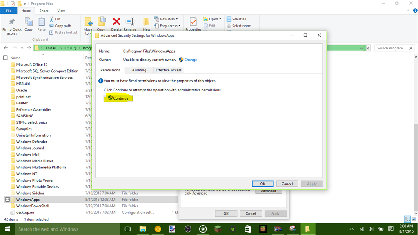This screenshot has height=235, width=418.
Task: Switch to large icons view icon
Action: coord(414,219)
